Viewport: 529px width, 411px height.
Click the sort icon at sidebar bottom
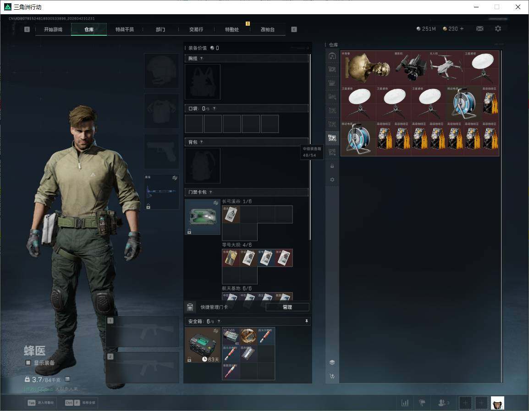[x=332, y=376]
